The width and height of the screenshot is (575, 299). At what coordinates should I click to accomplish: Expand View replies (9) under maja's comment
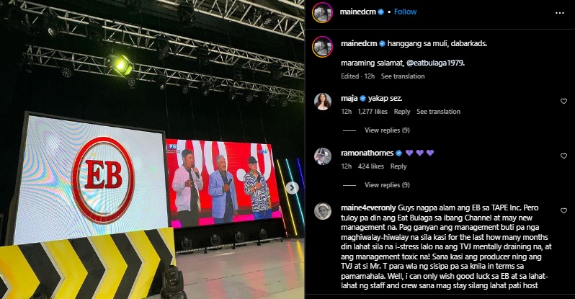click(387, 130)
